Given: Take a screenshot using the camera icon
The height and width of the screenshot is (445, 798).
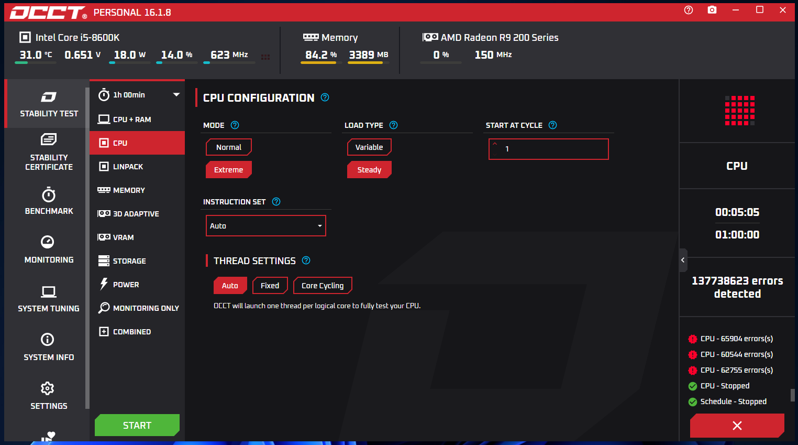Looking at the screenshot, I should coord(712,9).
